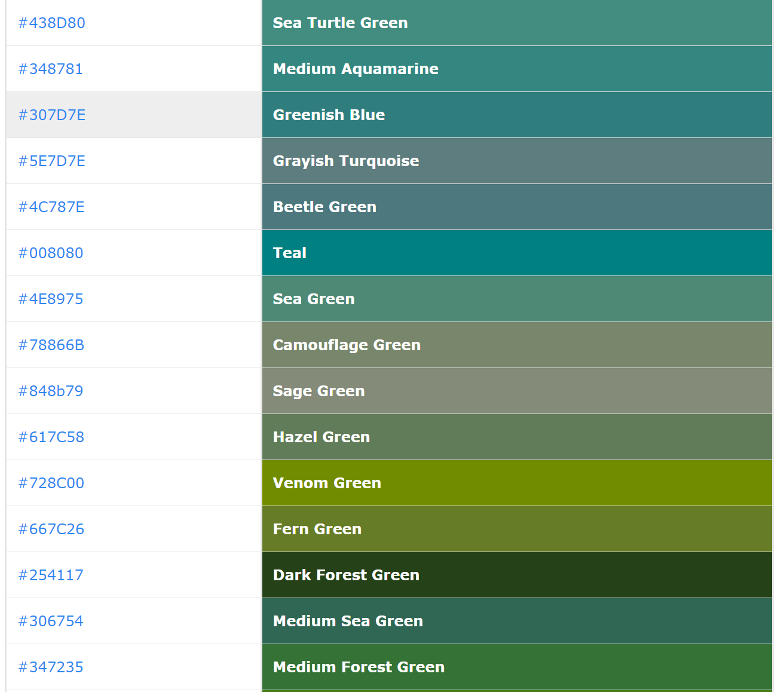778x692 pixels.
Task: Select the Beetle Green color swatch
Action: (x=516, y=207)
